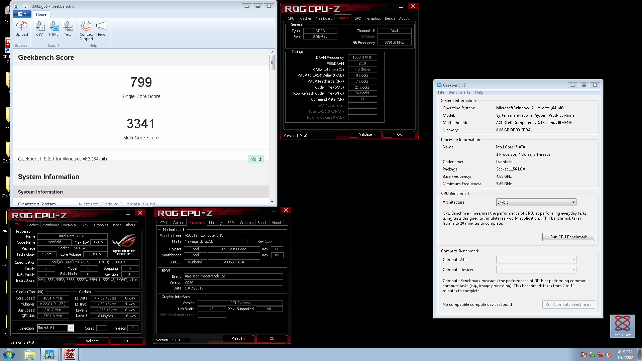Validate in the CPU-Z Mainboard window

click(x=238, y=339)
